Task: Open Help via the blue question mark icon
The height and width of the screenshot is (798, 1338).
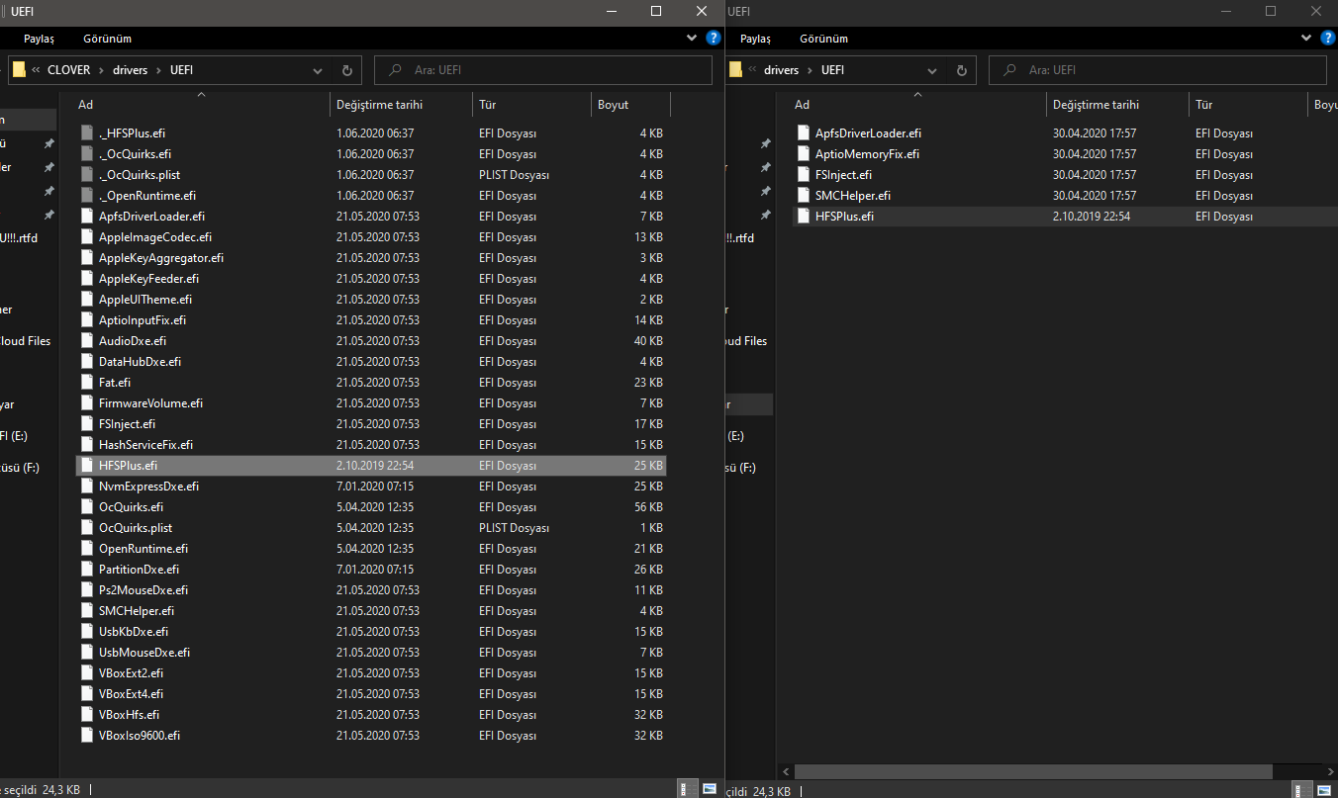Action: point(713,38)
